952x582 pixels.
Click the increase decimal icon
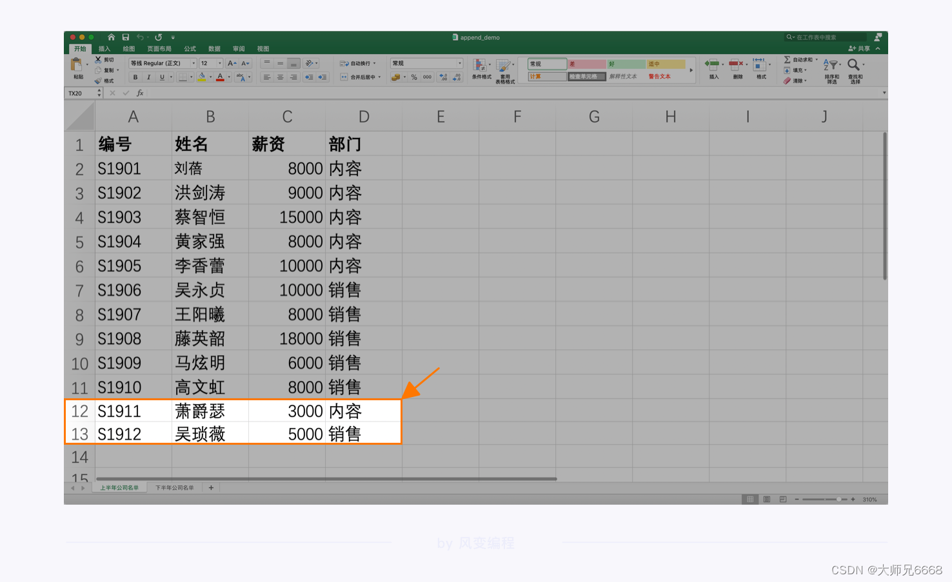(x=443, y=77)
